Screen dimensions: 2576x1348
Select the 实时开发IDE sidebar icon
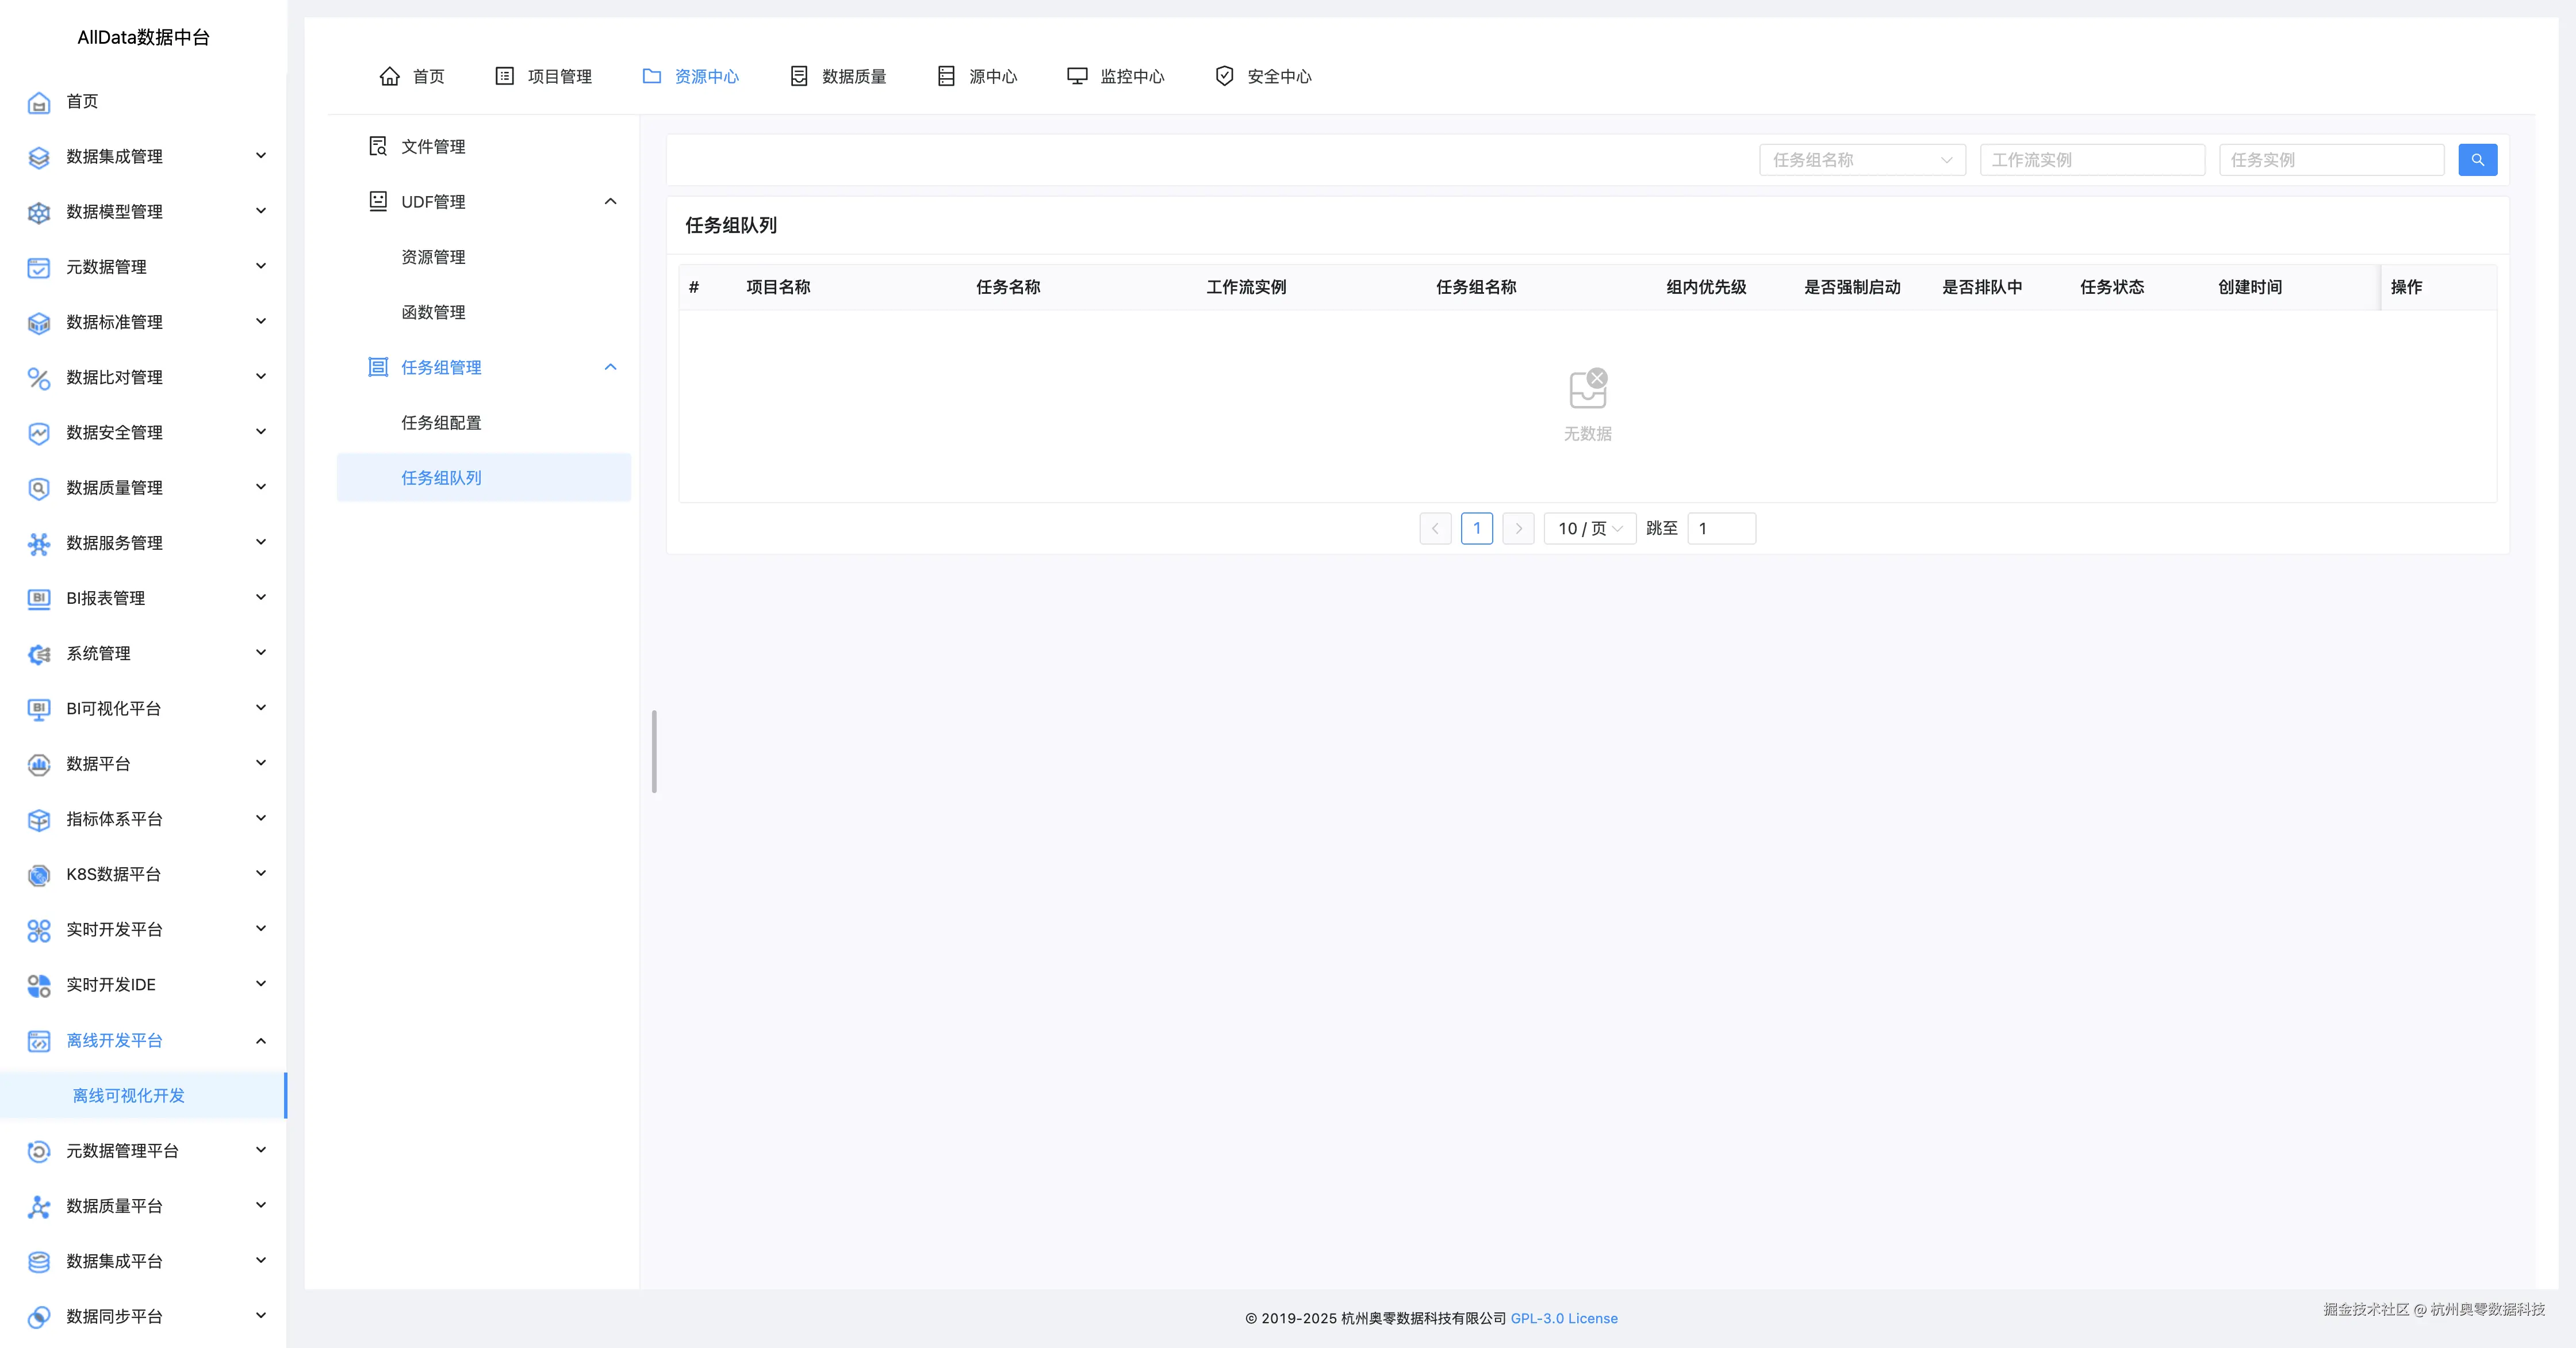point(38,984)
